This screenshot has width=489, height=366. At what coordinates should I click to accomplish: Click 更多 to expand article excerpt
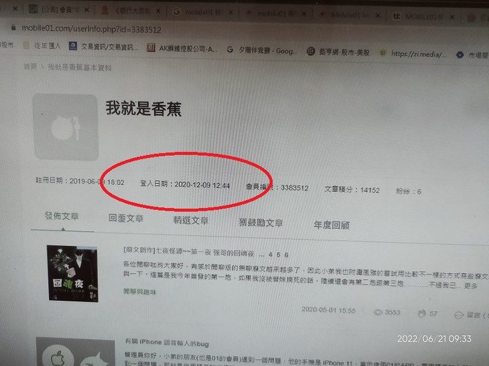click(470, 286)
